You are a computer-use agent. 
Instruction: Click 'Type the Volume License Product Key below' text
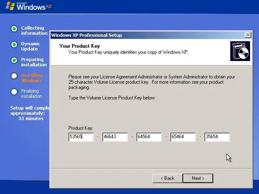[112, 98]
